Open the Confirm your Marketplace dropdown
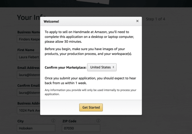This screenshot has height=134, width=192. click(102, 67)
